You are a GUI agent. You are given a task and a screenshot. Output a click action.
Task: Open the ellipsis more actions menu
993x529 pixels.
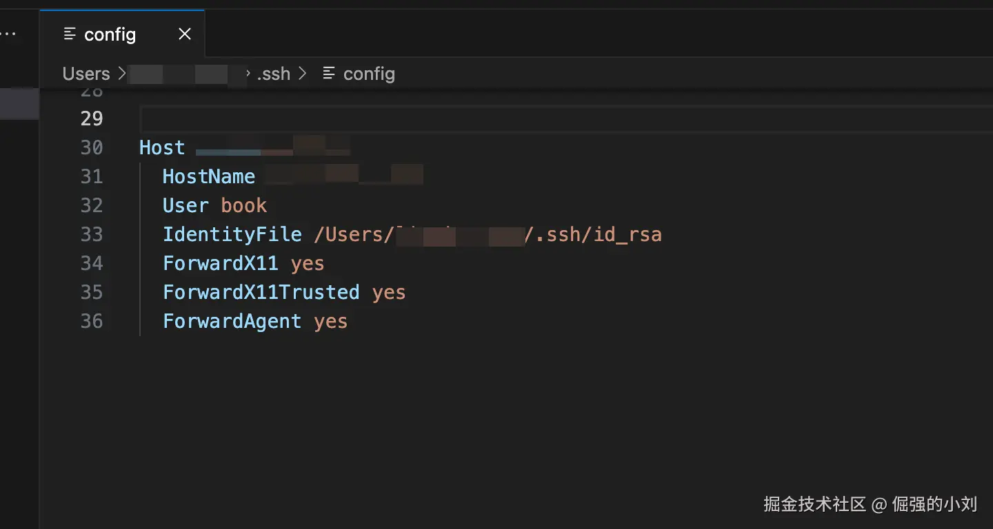click(x=8, y=34)
